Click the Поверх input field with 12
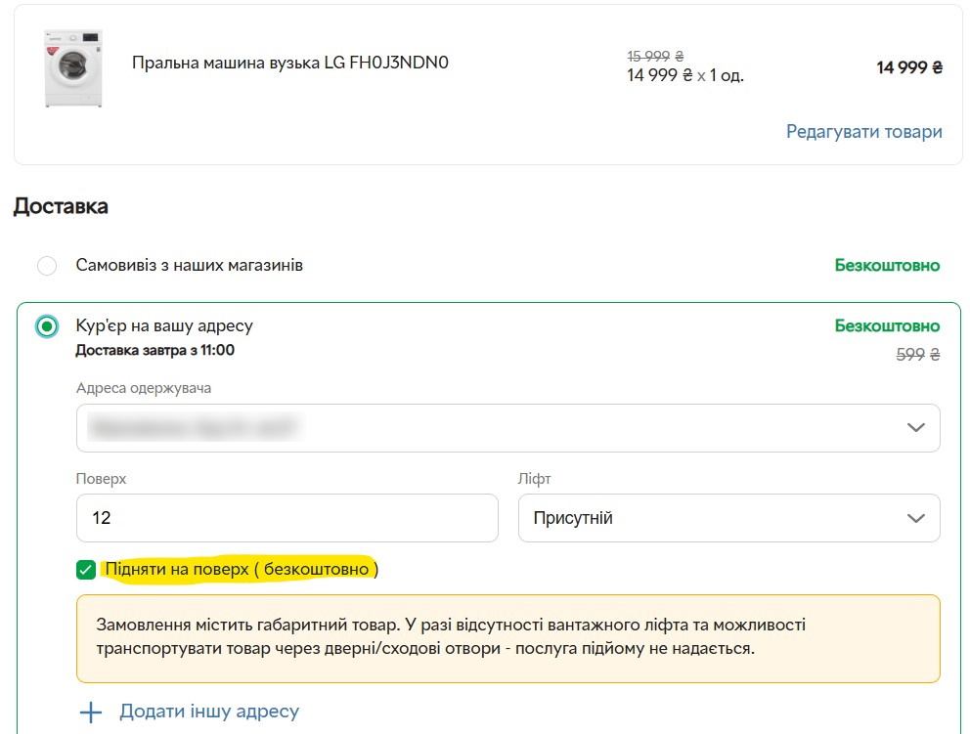 [x=287, y=518]
